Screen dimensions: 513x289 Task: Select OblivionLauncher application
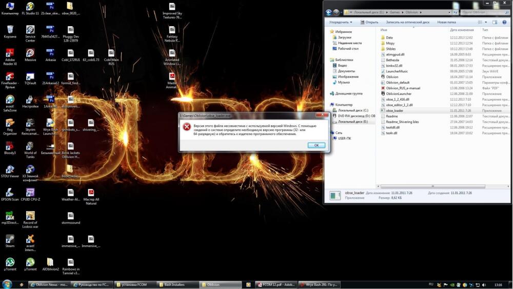(x=399, y=93)
